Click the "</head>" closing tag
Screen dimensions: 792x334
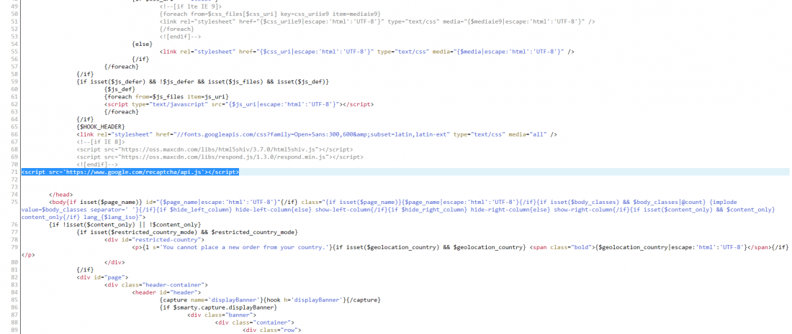point(61,195)
